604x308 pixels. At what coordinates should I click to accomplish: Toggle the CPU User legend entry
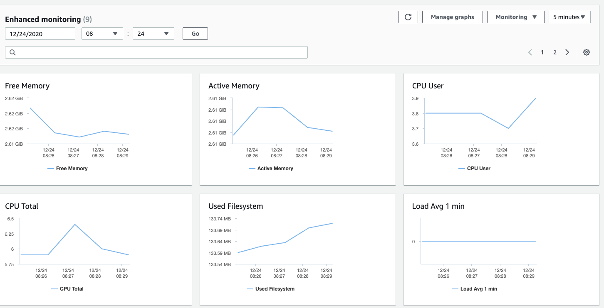click(474, 169)
